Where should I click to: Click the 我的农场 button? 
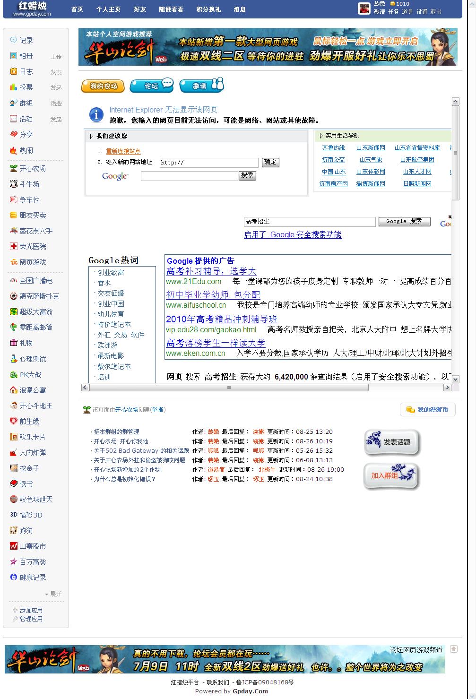103,86
